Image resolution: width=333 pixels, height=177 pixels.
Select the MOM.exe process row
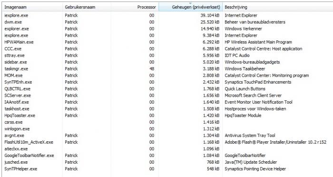click(167, 76)
